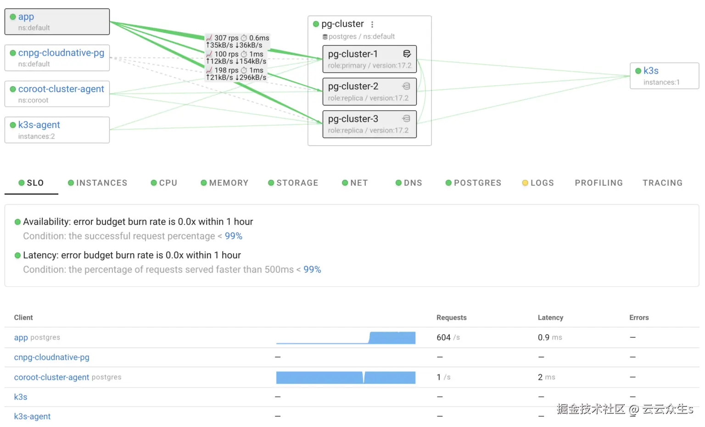Open k3s-agent client in the table
The width and height of the screenshot is (705, 427).
(x=32, y=416)
